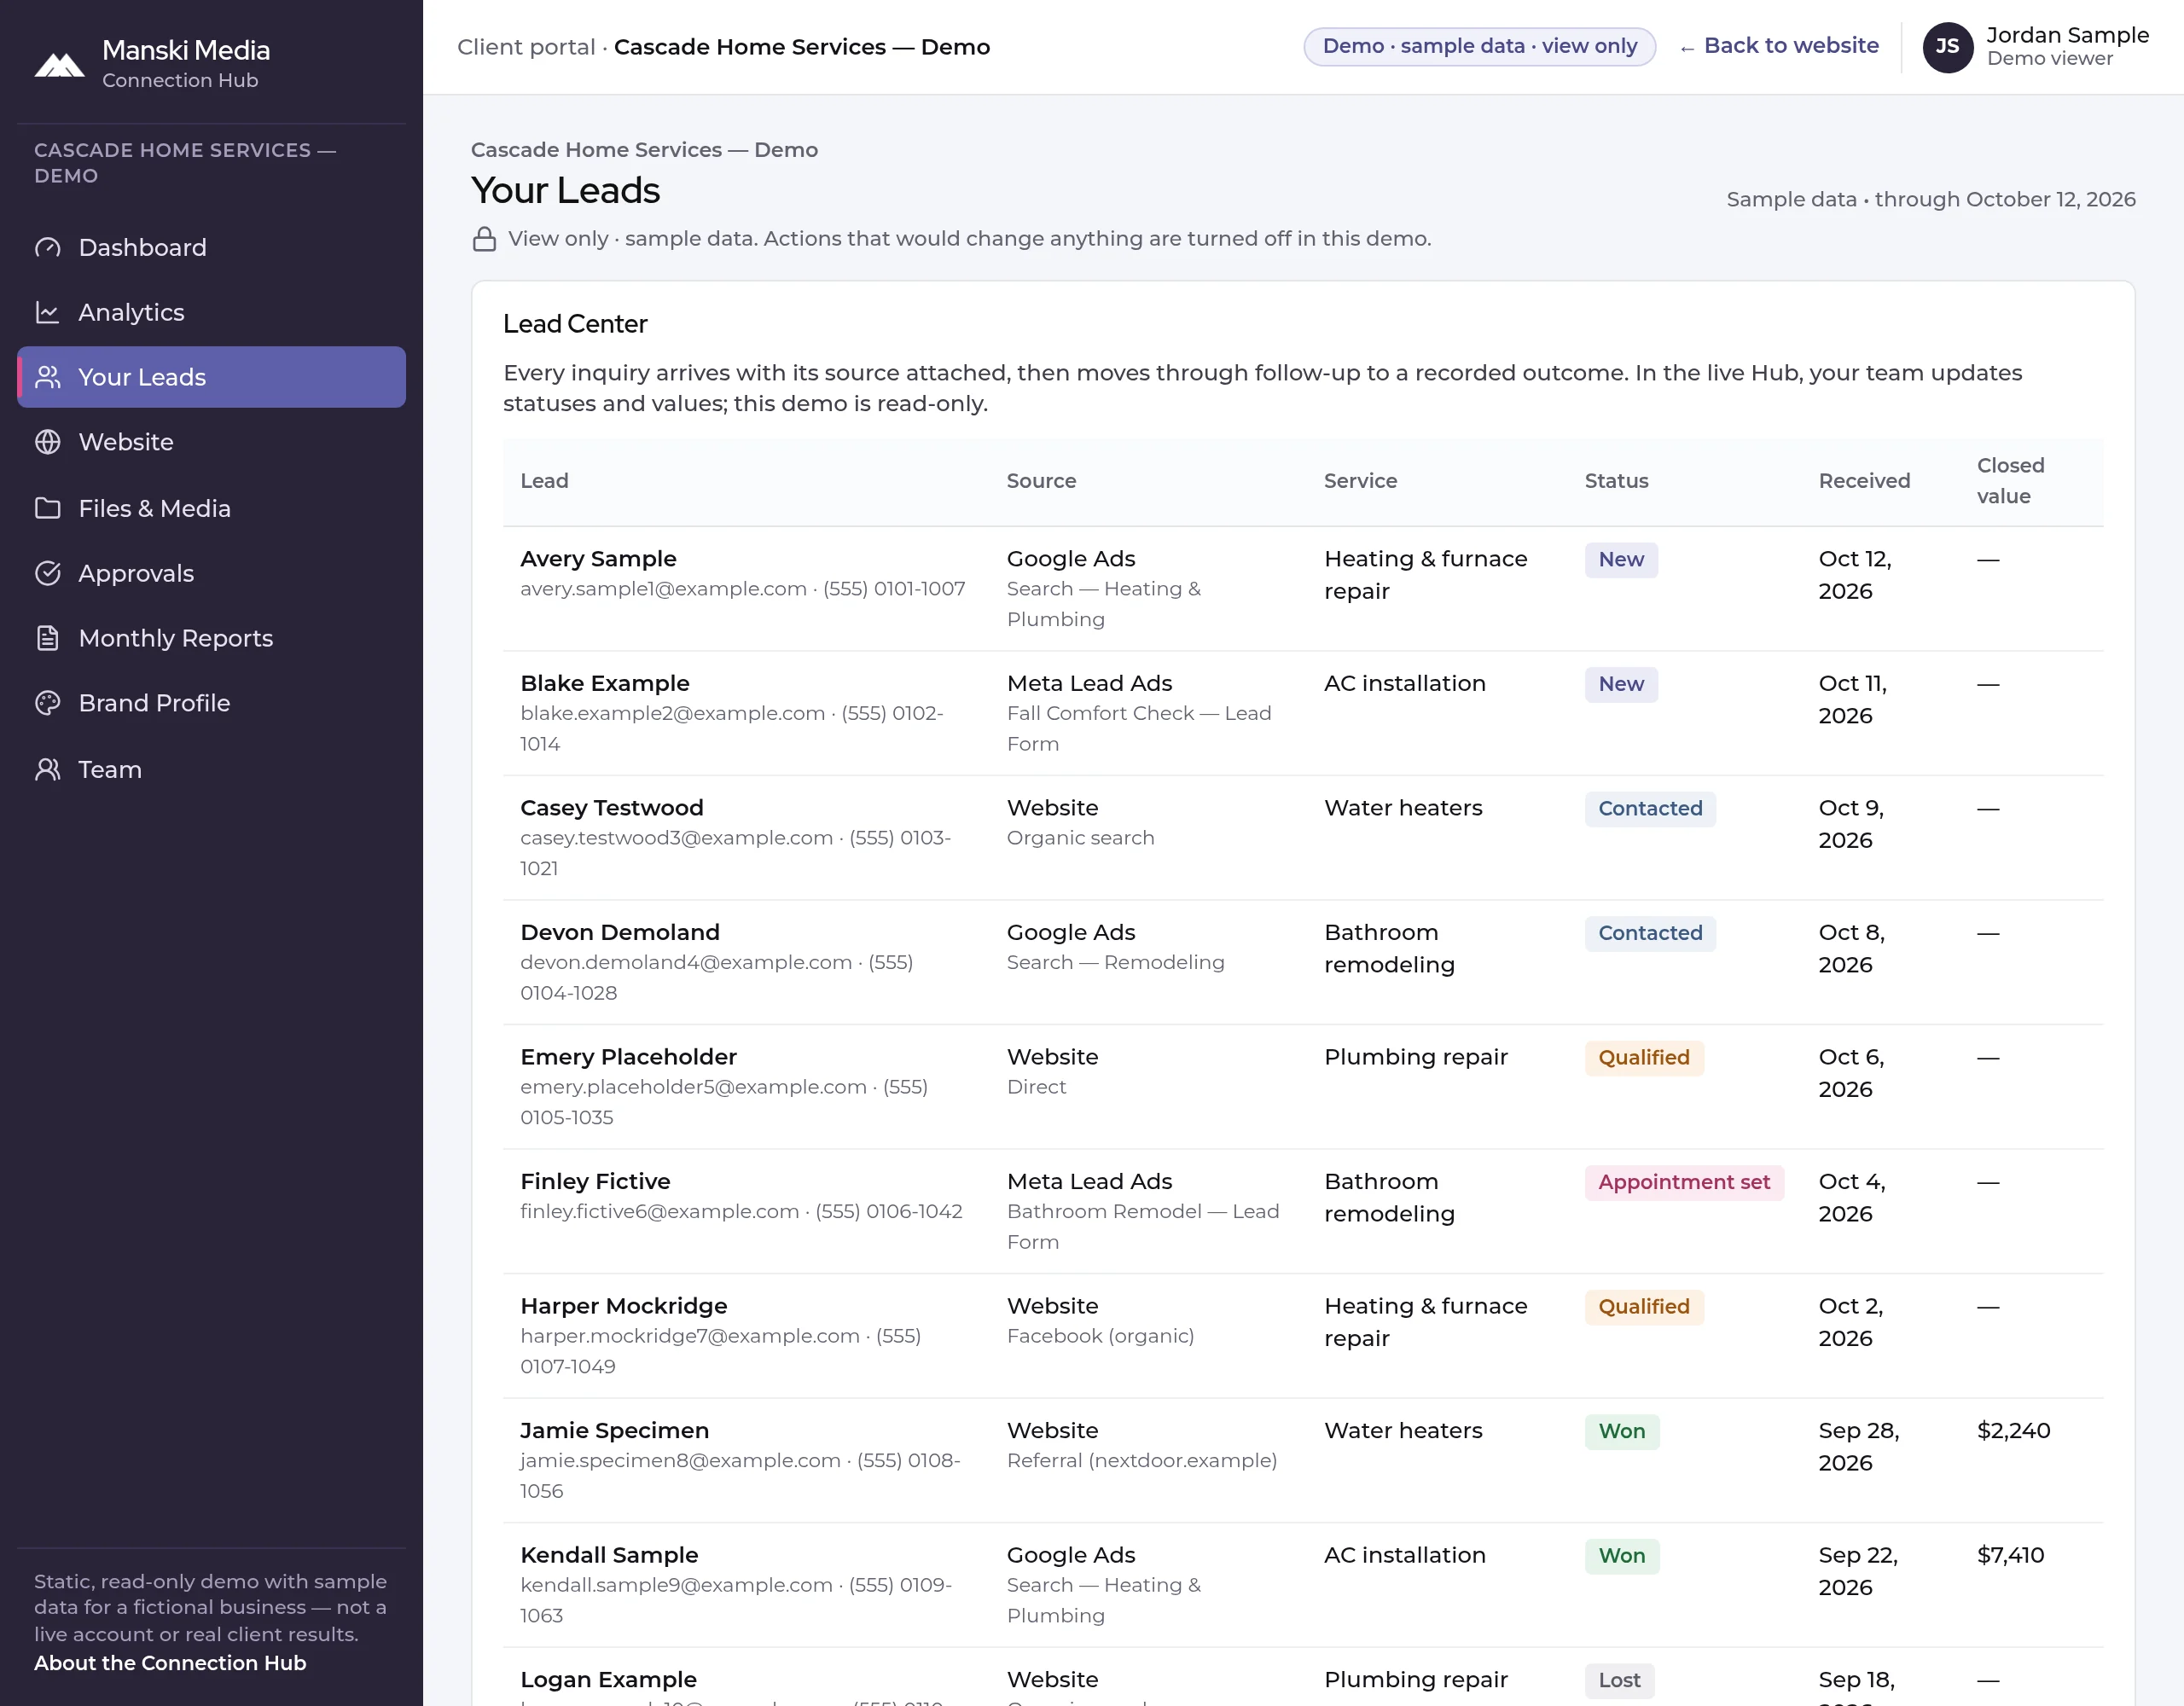
Task: Open Brand Profile from the sidebar
Action: click(211, 703)
